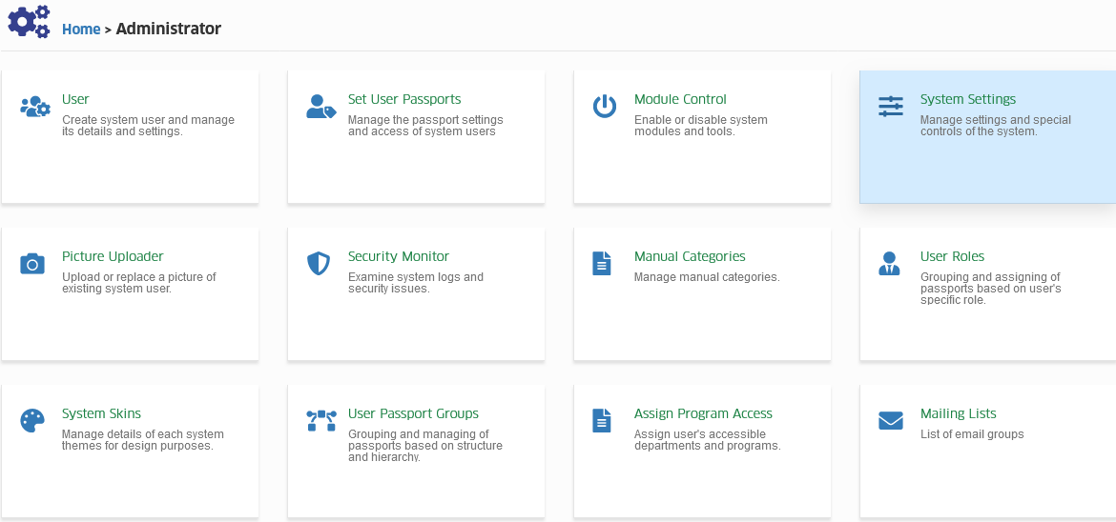The image size is (1116, 522).
Task: Open the Security Monitor title link
Action: [399, 257]
